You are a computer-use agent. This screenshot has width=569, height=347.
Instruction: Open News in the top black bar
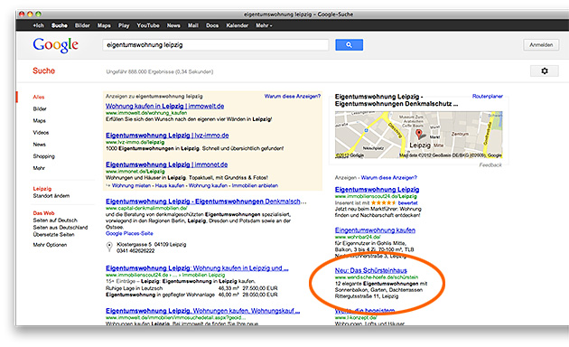[x=173, y=25]
